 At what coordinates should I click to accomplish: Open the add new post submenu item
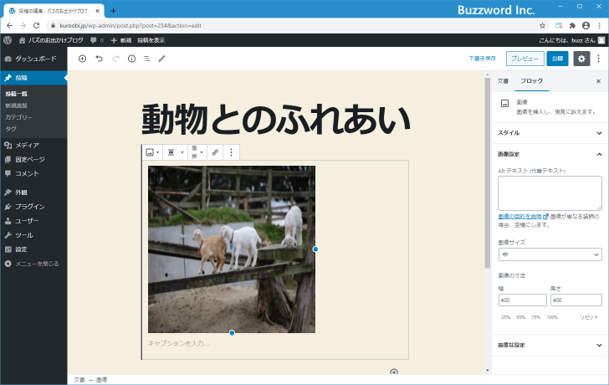coord(17,105)
